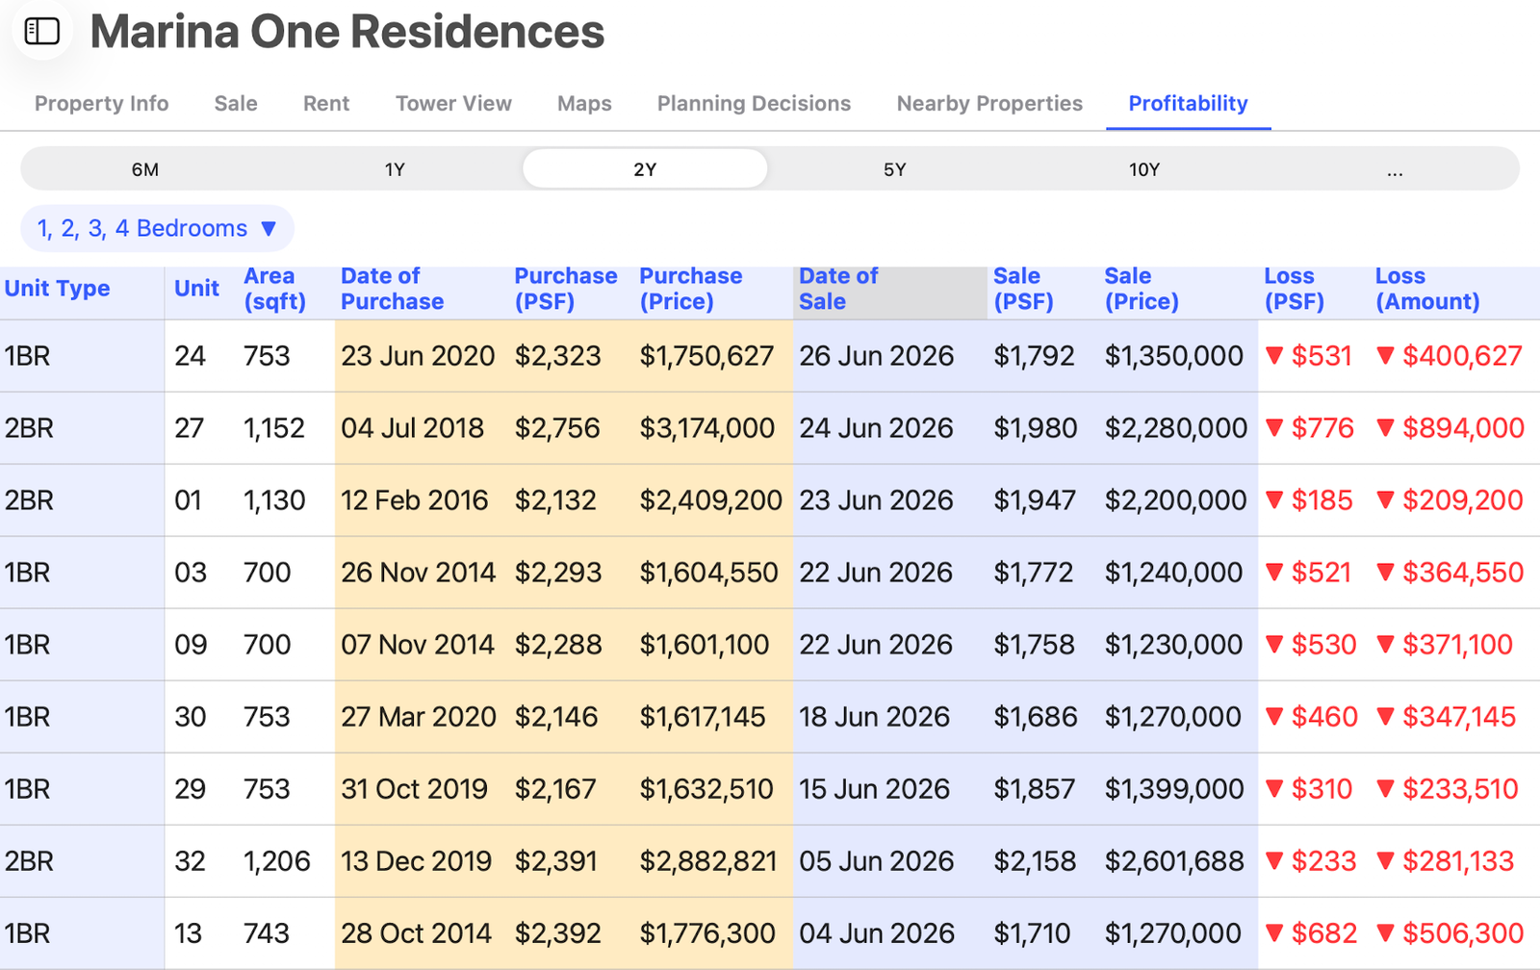Click sale price $1,240,000
Viewport: 1540px width, 970px height.
point(1173,573)
